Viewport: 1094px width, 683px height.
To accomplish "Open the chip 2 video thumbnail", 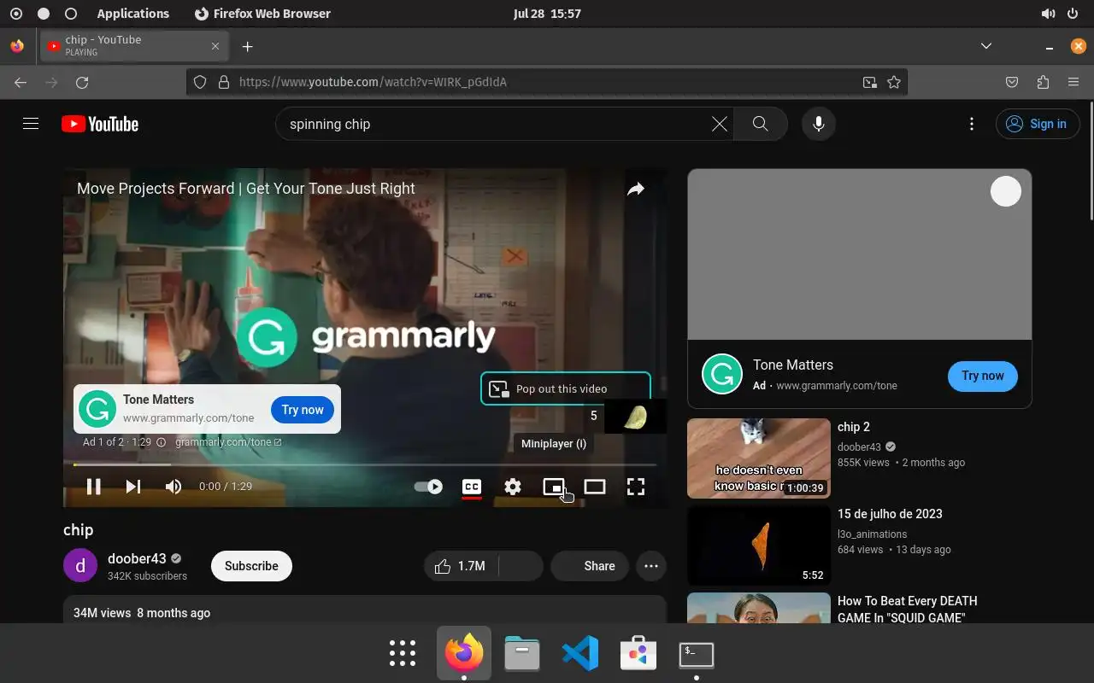I will point(759,458).
